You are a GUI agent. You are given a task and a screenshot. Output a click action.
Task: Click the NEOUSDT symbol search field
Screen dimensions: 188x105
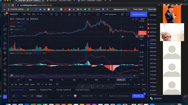coord(14,14)
